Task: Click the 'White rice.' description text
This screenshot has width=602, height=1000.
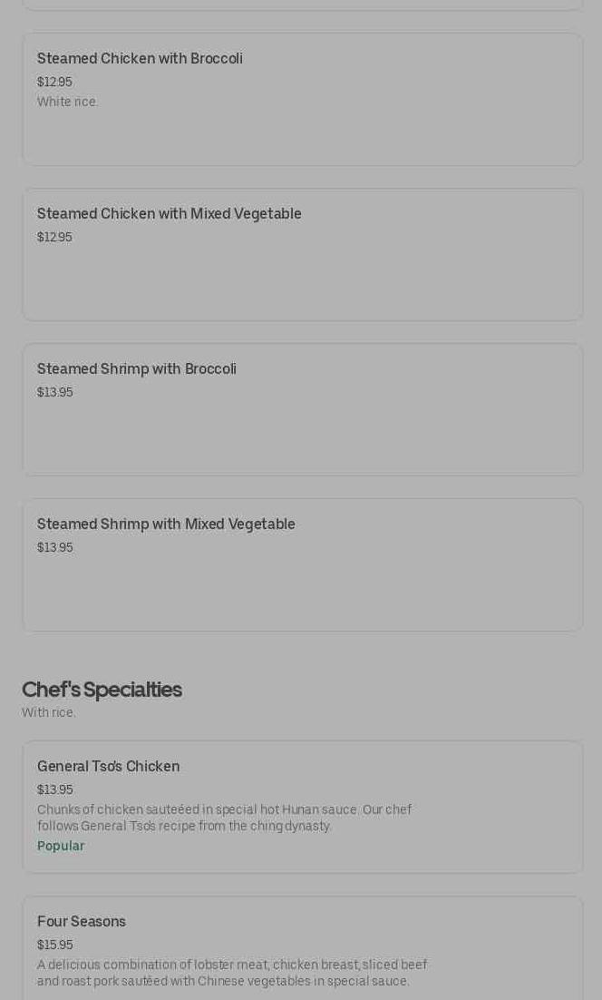Action: pos(67,102)
